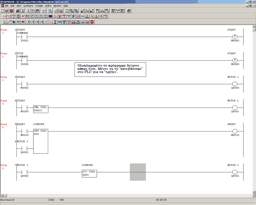
Task: Undo the last edit with the undo icon
Action: 44,11
